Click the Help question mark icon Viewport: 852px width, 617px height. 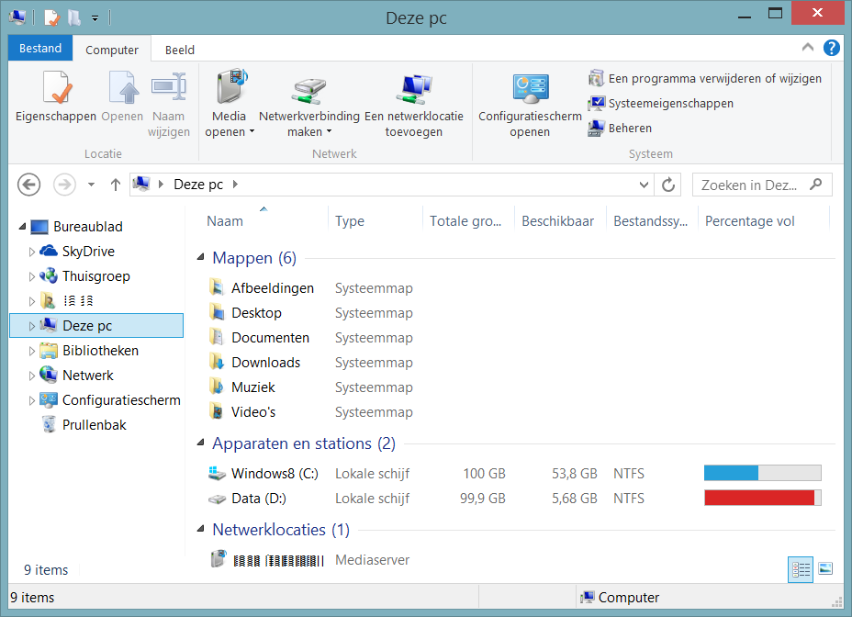coord(832,49)
